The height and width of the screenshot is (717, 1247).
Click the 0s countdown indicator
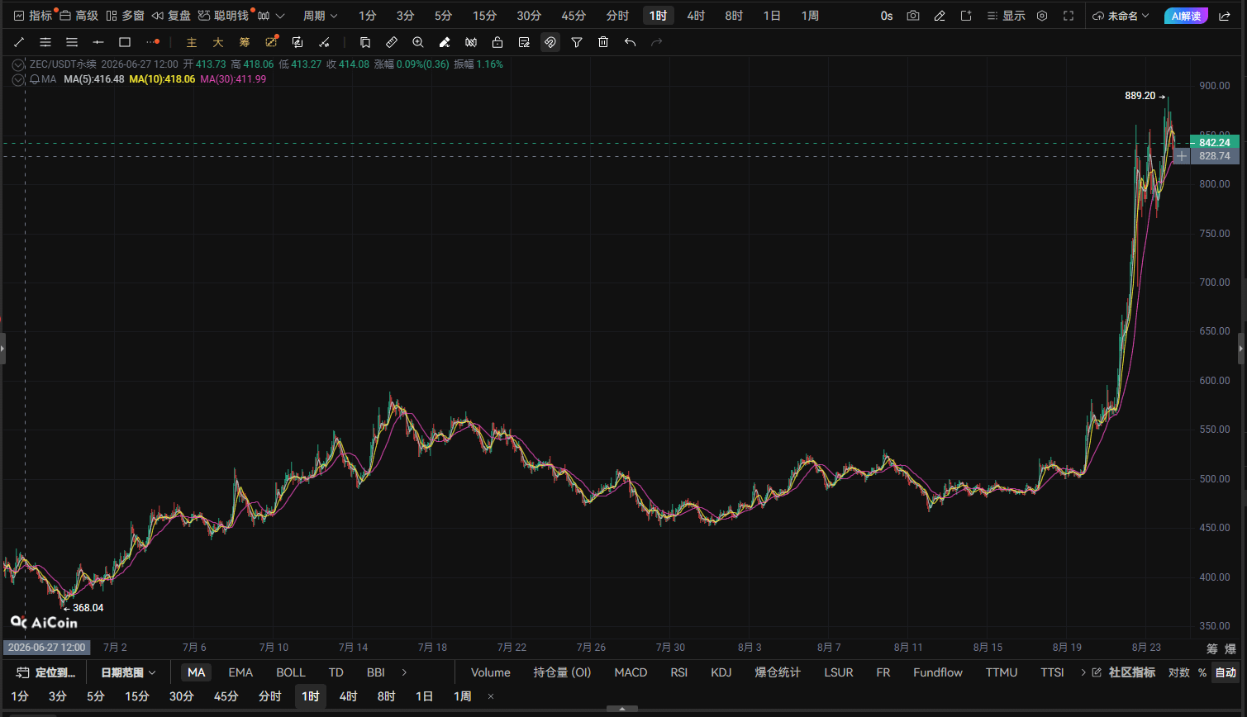(x=887, y=16)
